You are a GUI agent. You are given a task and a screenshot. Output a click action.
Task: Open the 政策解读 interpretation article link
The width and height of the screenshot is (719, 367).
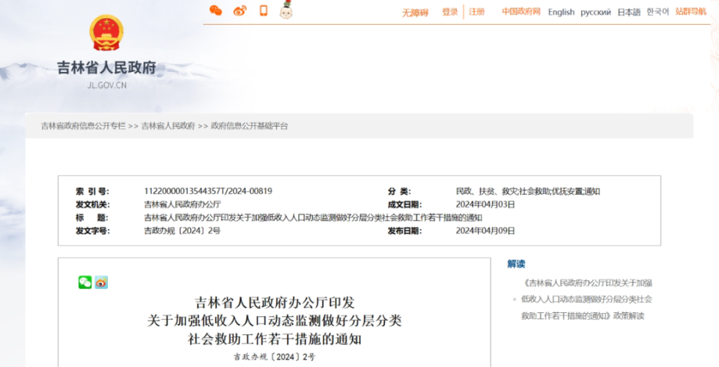click(586, 299)
